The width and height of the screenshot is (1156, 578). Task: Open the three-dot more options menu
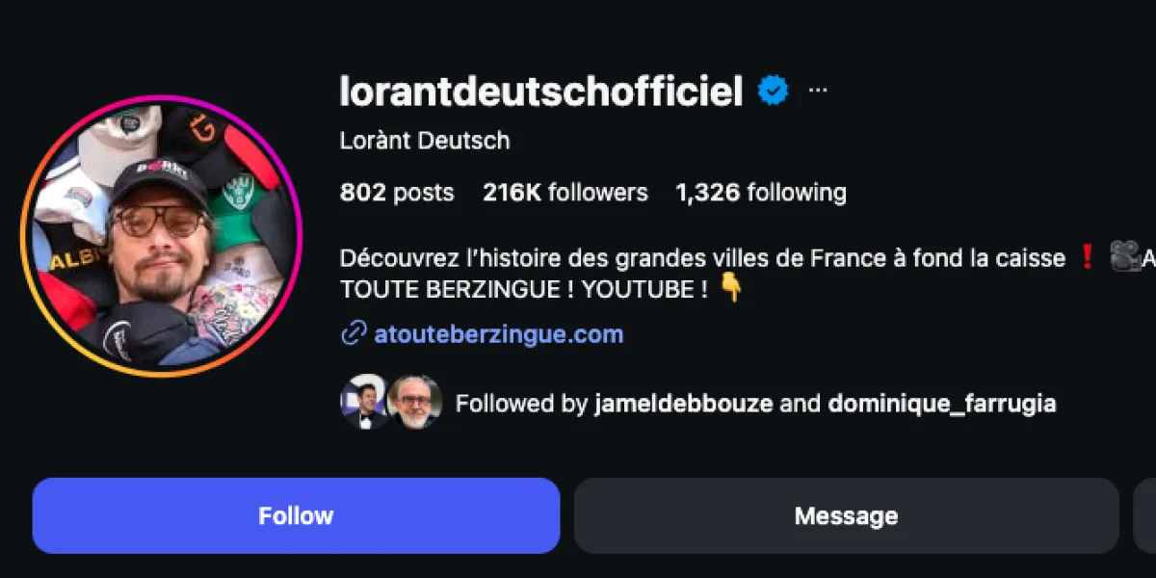pyautogui.click(x=818, y=92)
